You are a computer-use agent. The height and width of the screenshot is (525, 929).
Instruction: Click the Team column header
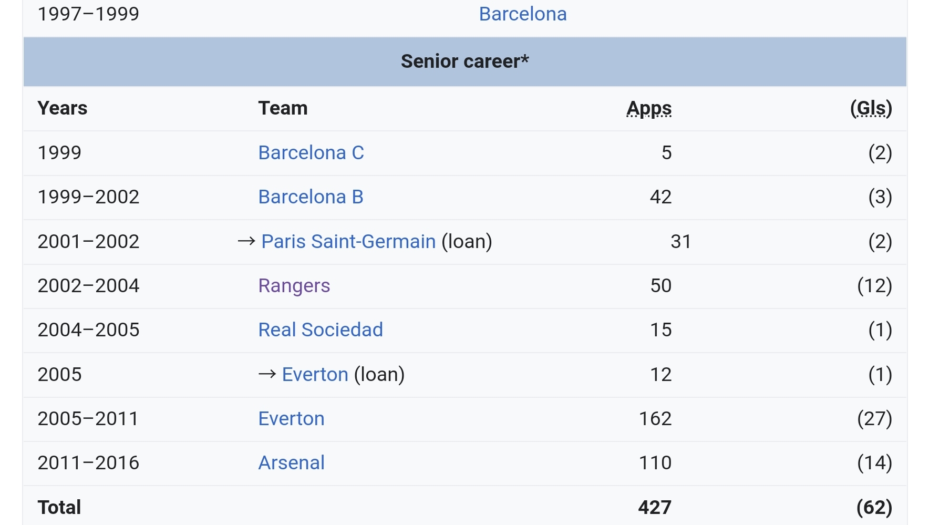click(283, 108)
